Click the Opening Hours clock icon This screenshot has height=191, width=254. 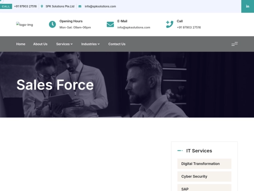click(52, 25)
